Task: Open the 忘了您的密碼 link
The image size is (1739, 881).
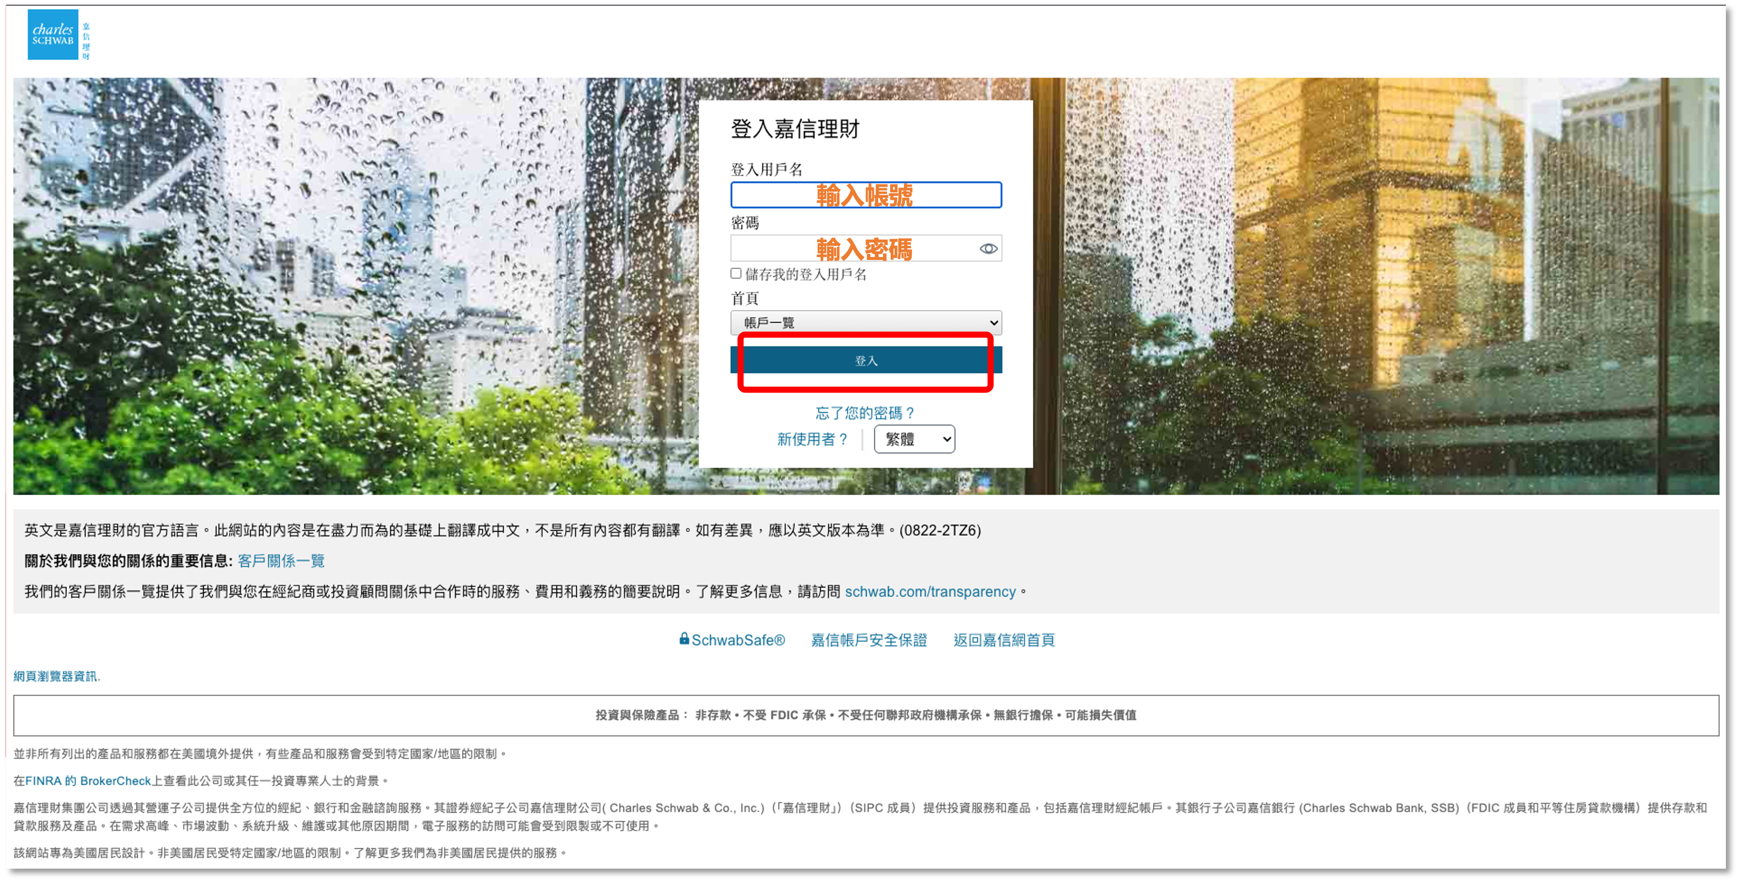Action: (866, 413)
